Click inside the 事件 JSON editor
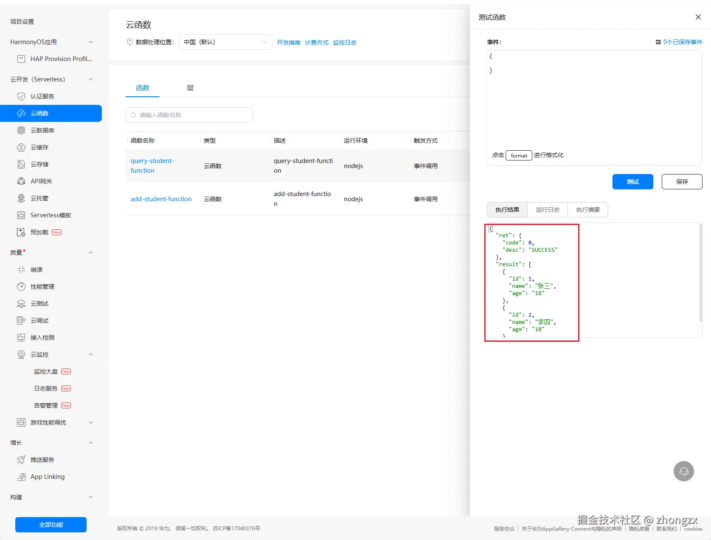Viewport: 711px width, 540px height. click(594, 108)
